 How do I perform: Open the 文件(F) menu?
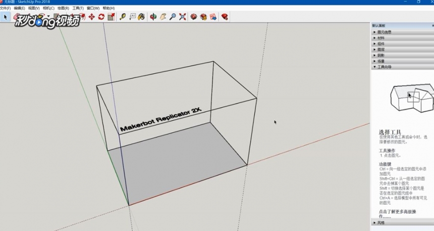pos(5,8)
